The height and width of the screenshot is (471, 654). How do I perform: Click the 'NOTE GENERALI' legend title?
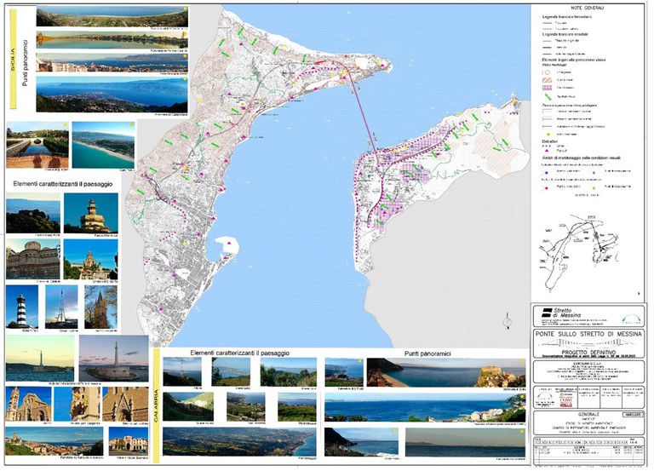click(x=587, y=9)
